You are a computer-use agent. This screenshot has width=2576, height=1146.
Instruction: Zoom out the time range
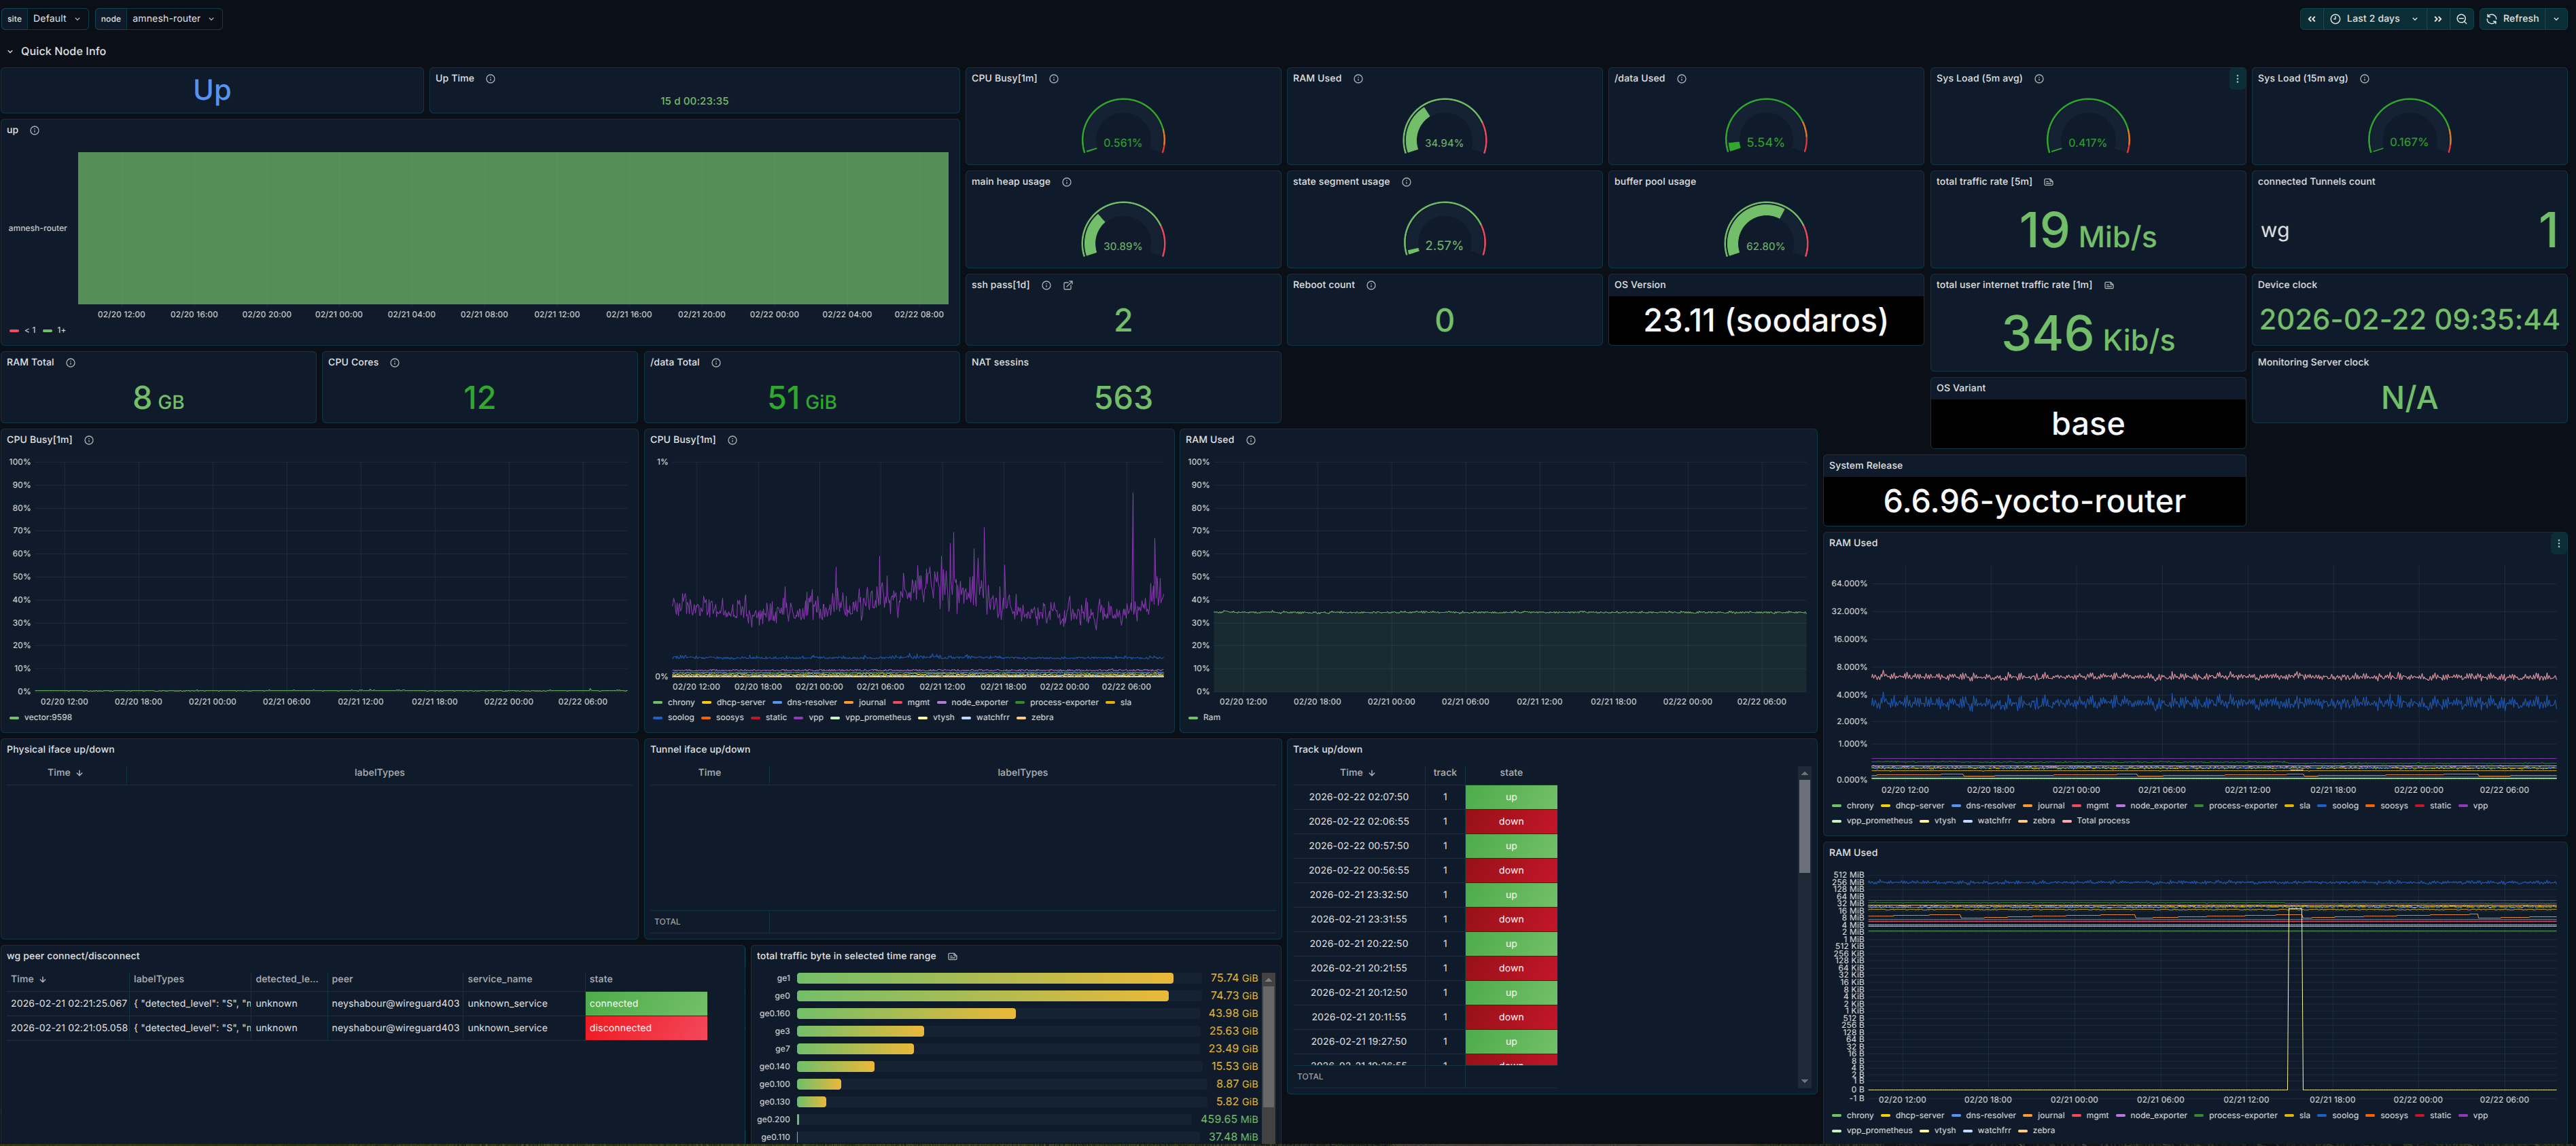(x=2462, y=19)
